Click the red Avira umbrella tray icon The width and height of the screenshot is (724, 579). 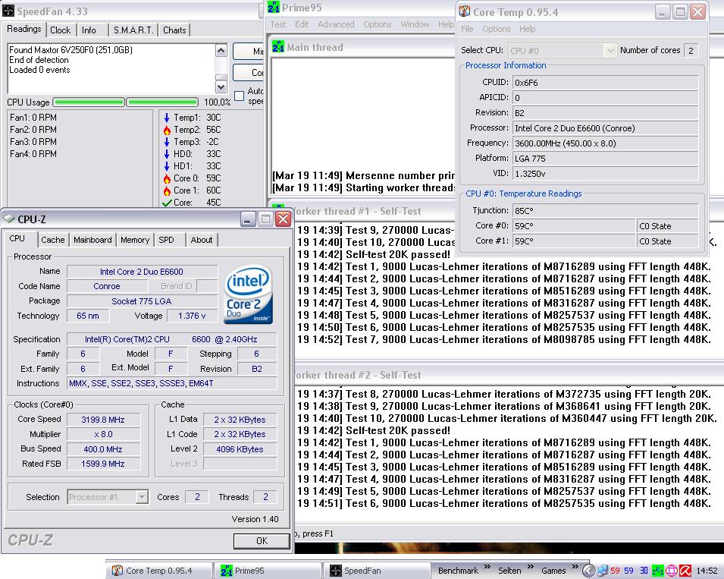pyautogui.click(x=685, y=571)
